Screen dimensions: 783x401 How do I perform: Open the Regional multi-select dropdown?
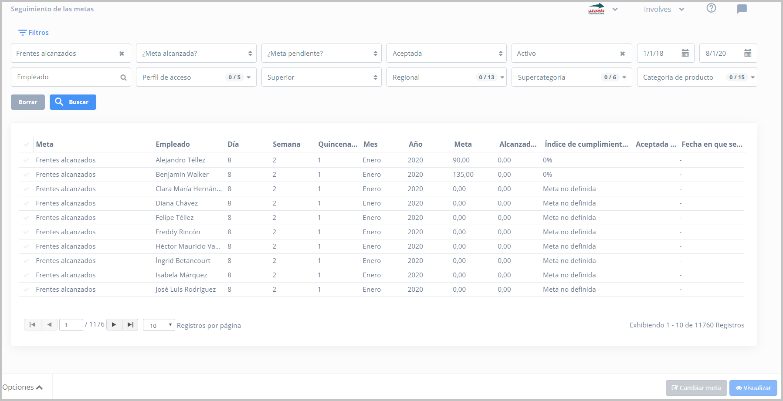pyautogui.click(x=446, y=78)
